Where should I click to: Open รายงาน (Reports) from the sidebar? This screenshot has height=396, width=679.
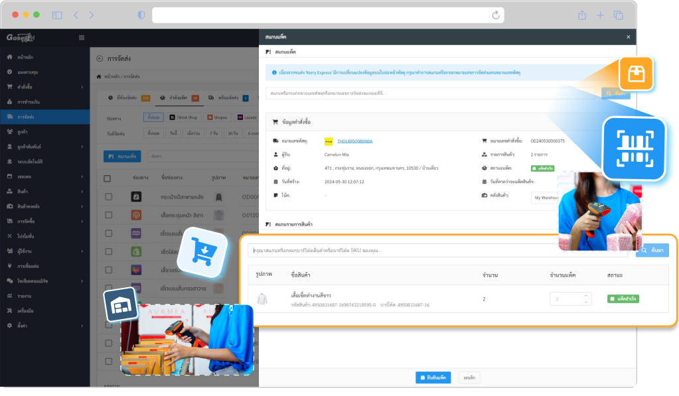25,296
